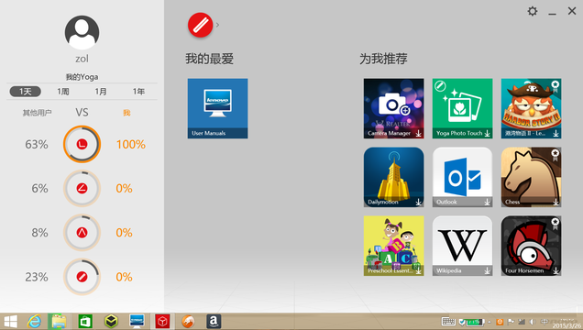
Task: Open the User Manuals tile
Action: 217,108
